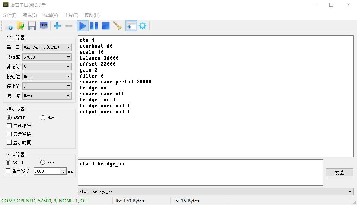Click the blue plus toolbar icon
Screen dimensions: 357x205
pyautogui.click(x=57, y=26)
